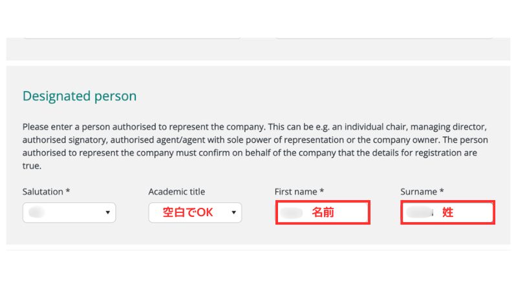Click the Salutation dropdown arrow

click(107, 213)
